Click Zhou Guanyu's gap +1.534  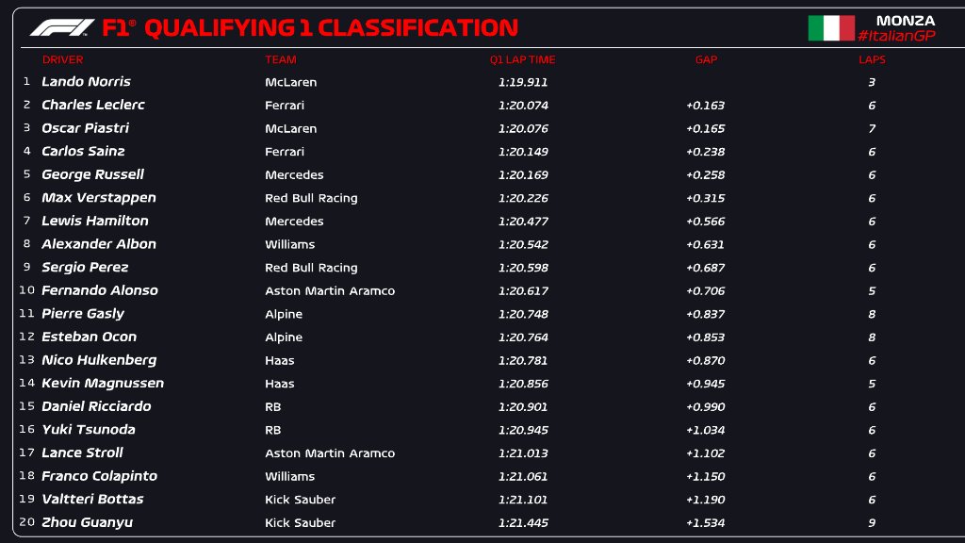pyautogui.click(x=705, y=522)
